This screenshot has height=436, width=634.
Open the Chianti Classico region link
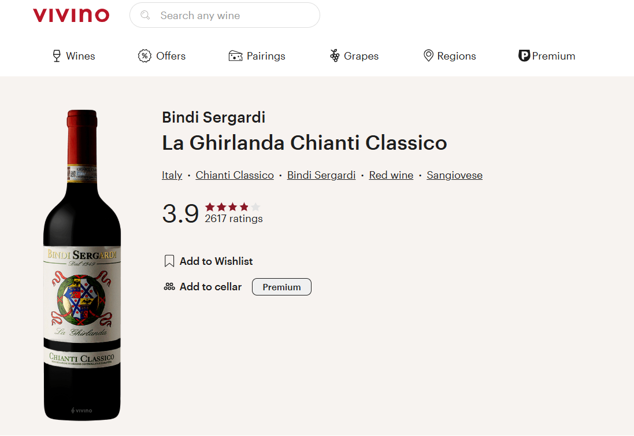[x=235, y=175]
